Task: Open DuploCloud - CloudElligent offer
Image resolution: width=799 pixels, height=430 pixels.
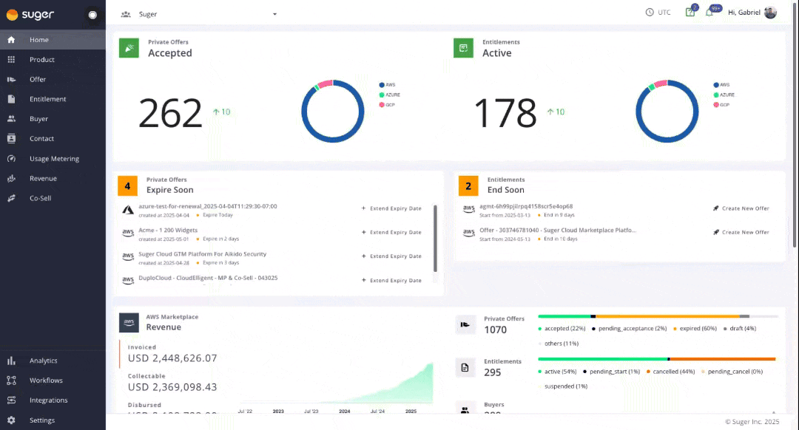Action: (x=208, y=278)
